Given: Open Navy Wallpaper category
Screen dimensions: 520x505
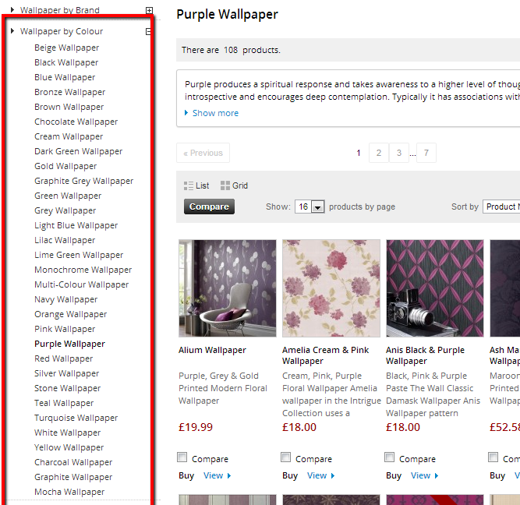Looking at the screenshot, I should click(65, 299).
